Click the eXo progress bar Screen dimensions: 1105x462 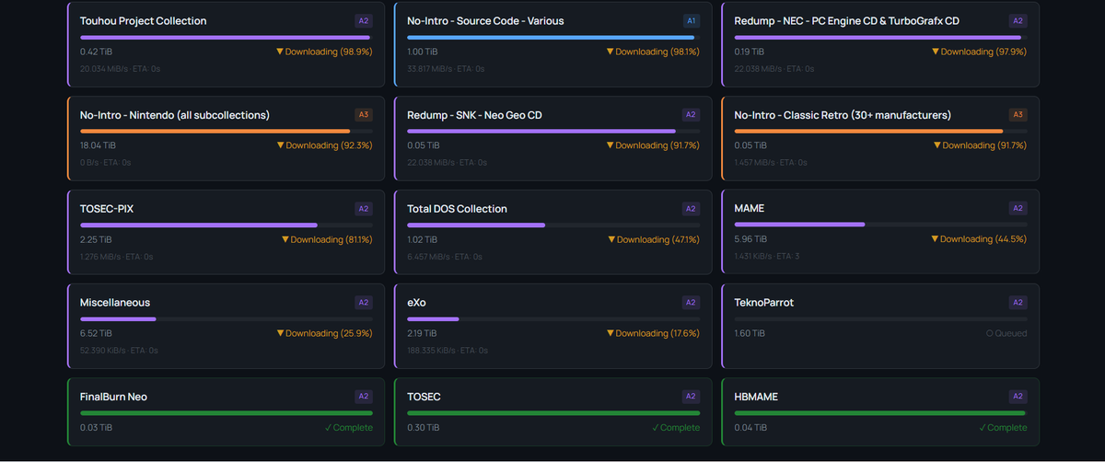tap(553, 319)
